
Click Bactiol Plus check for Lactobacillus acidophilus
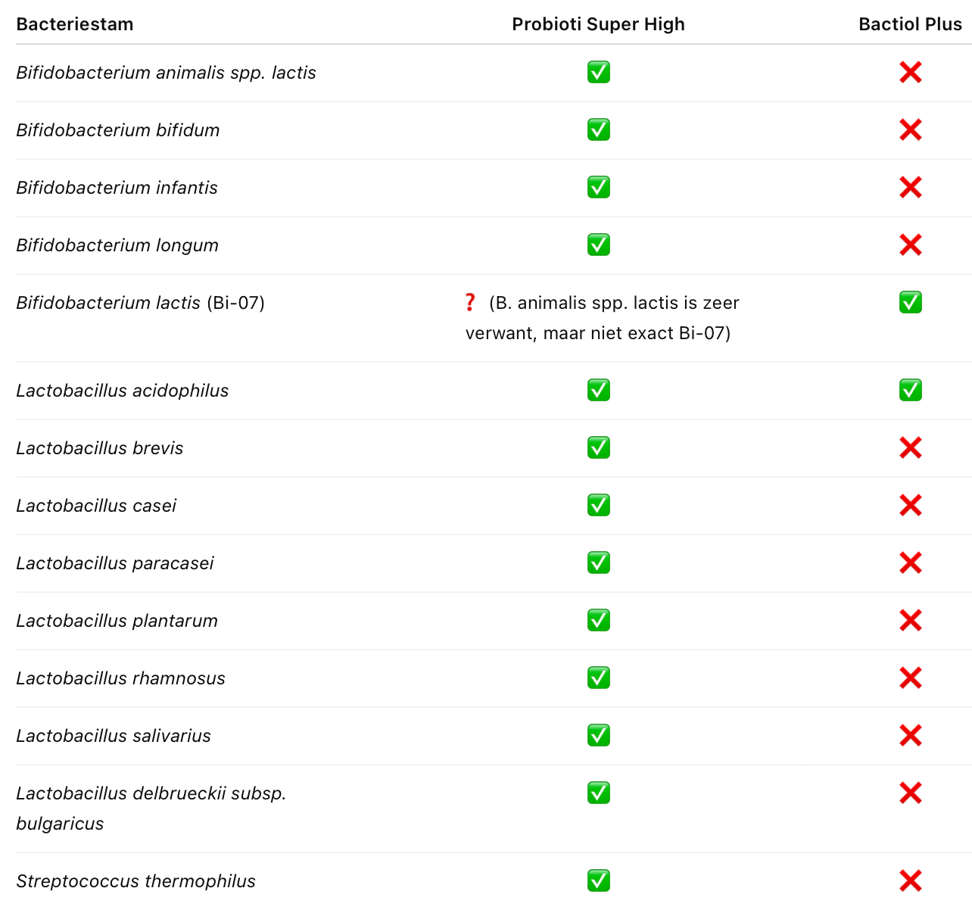pos(910,390)
